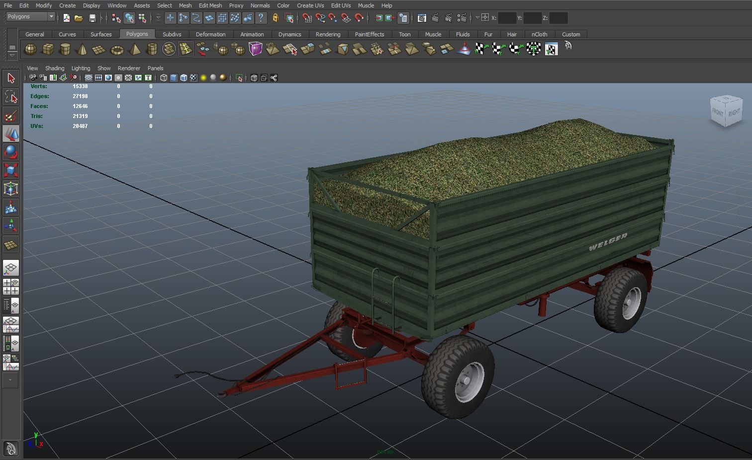The height and width of the screenshot is (460, 752).
Task: Open the Edit Mesh menu
Action: 210,5
